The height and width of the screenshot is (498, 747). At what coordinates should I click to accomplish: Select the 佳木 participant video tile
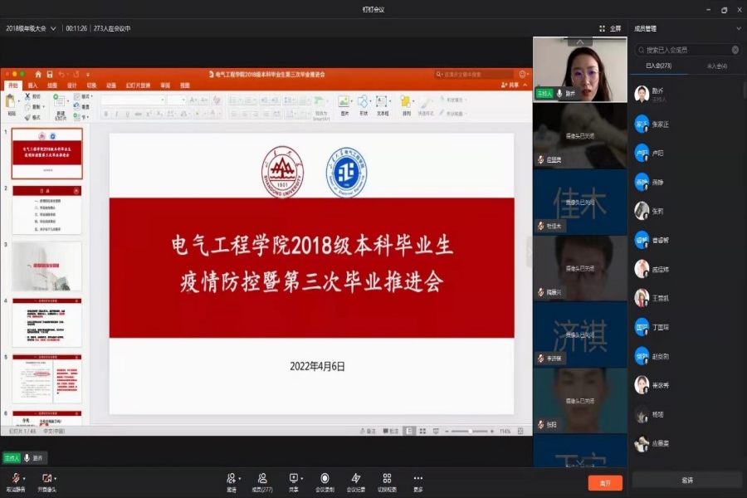tap(580, 202)
